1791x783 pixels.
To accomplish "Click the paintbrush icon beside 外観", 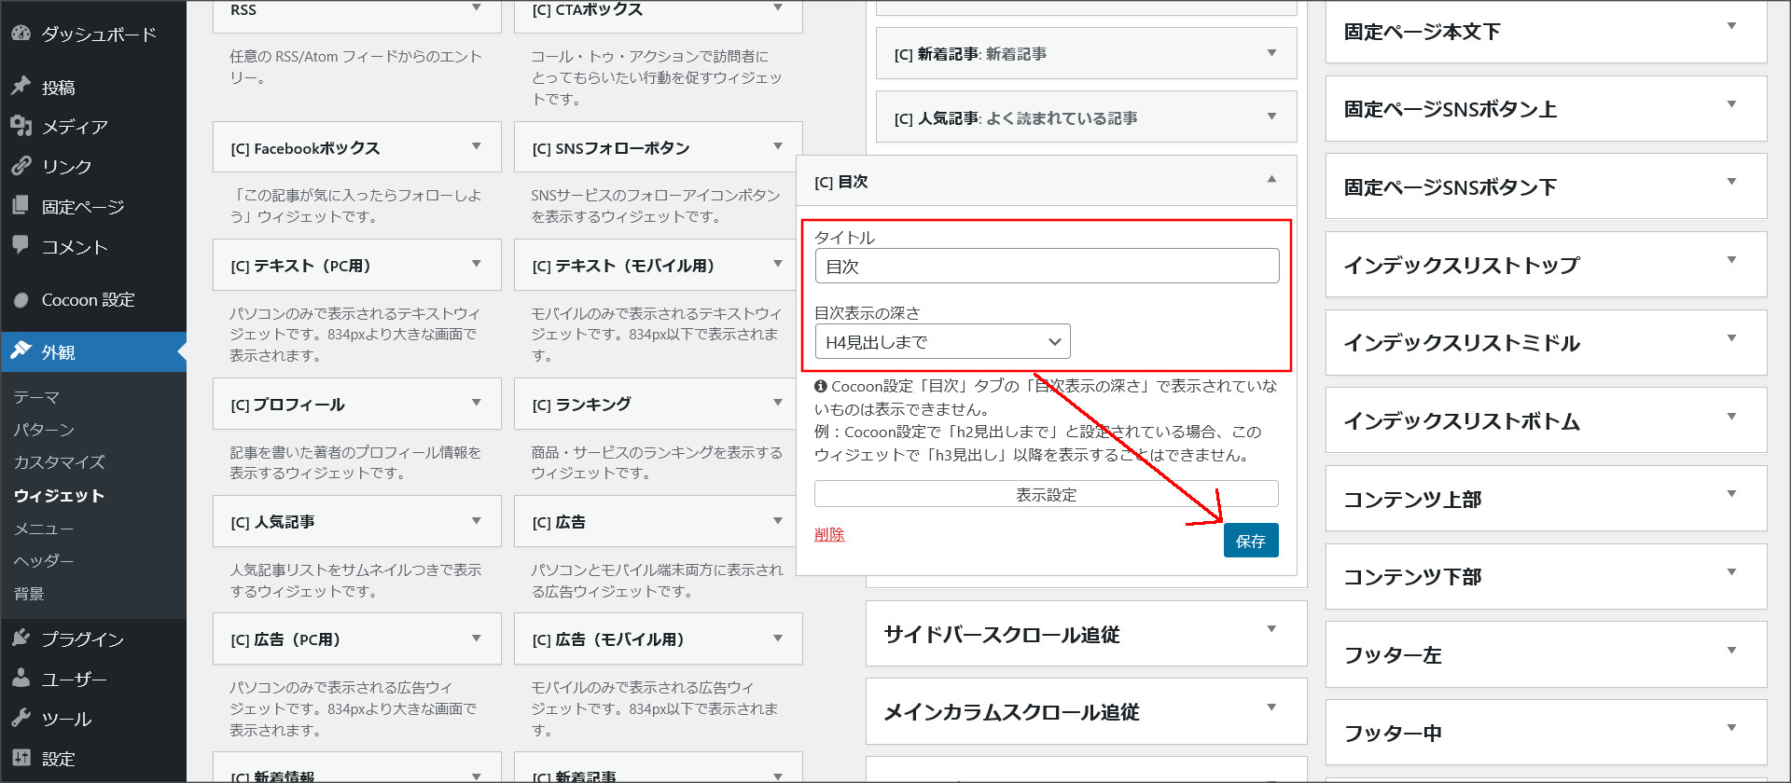I will [x=21, y=351].
